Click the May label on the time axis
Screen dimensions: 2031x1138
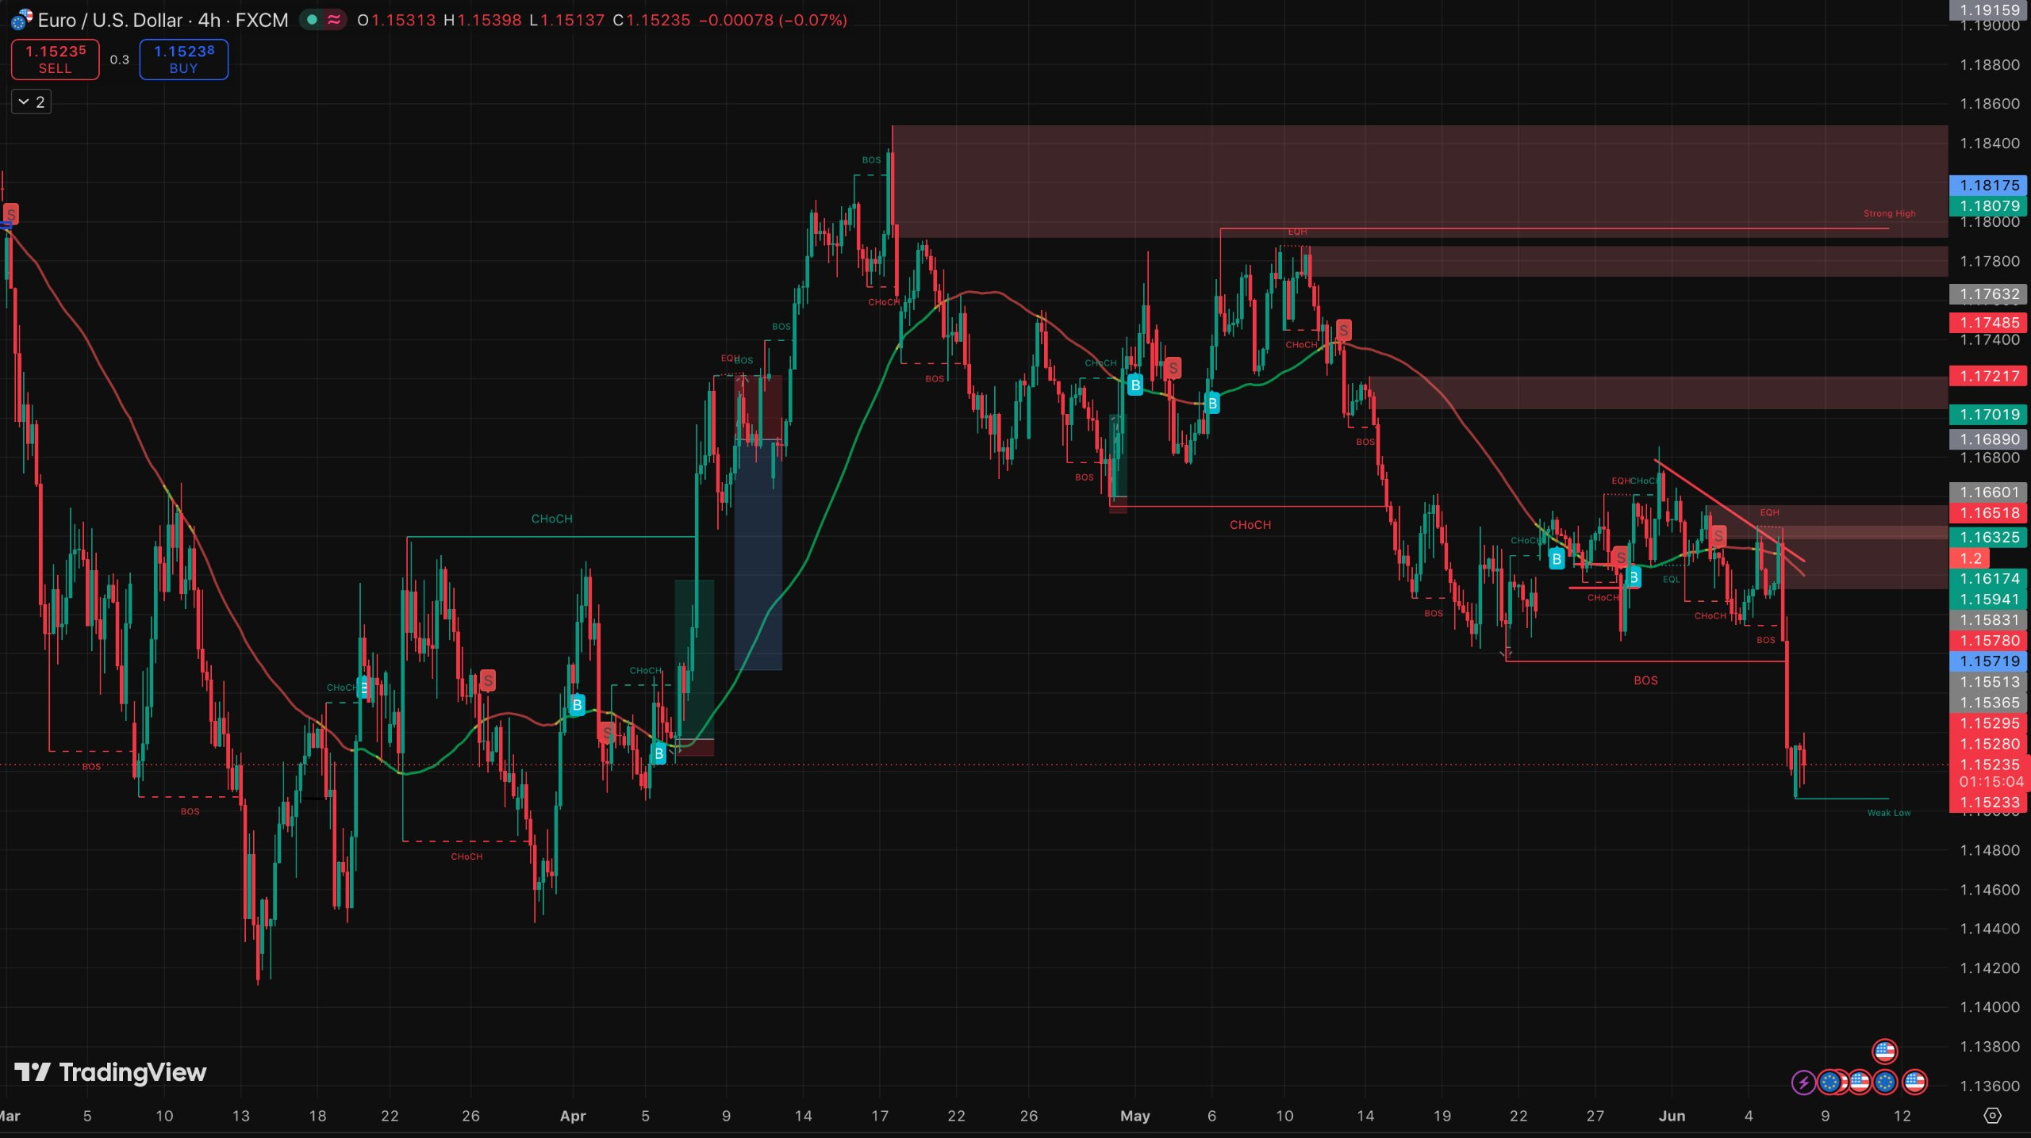click(x=1135, y=1116)
